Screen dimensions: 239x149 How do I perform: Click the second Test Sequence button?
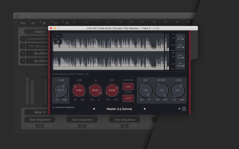click(82, 120)
